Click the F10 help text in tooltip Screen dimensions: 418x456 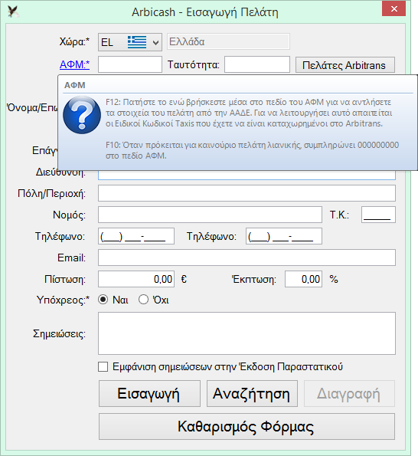(x=252, y=150)
